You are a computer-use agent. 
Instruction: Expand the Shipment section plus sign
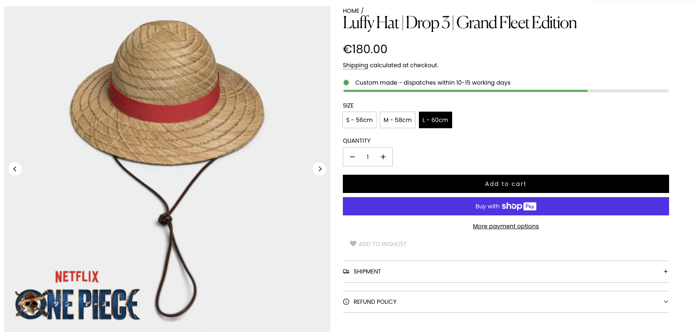pyautogui.click(x=666, y=271)
